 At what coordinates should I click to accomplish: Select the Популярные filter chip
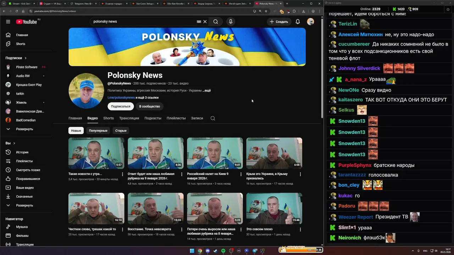click(98, 131)
